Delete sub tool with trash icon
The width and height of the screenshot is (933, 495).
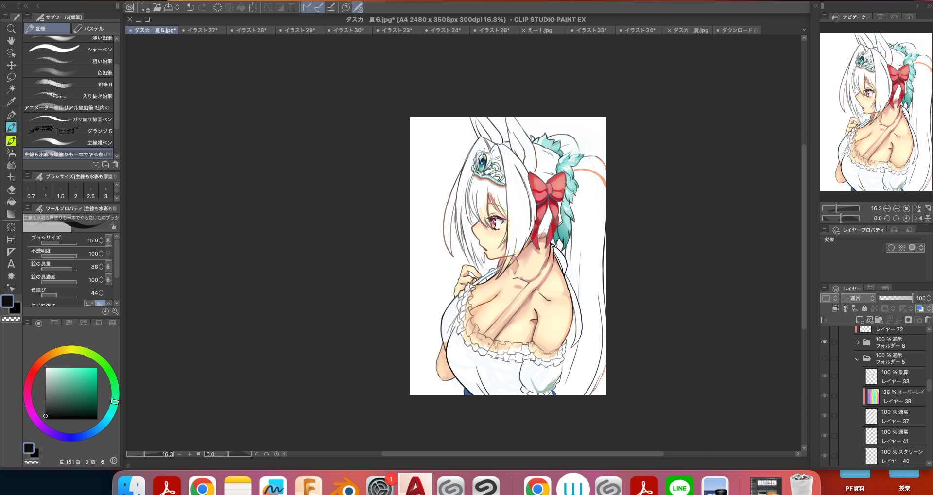(115, 165)
